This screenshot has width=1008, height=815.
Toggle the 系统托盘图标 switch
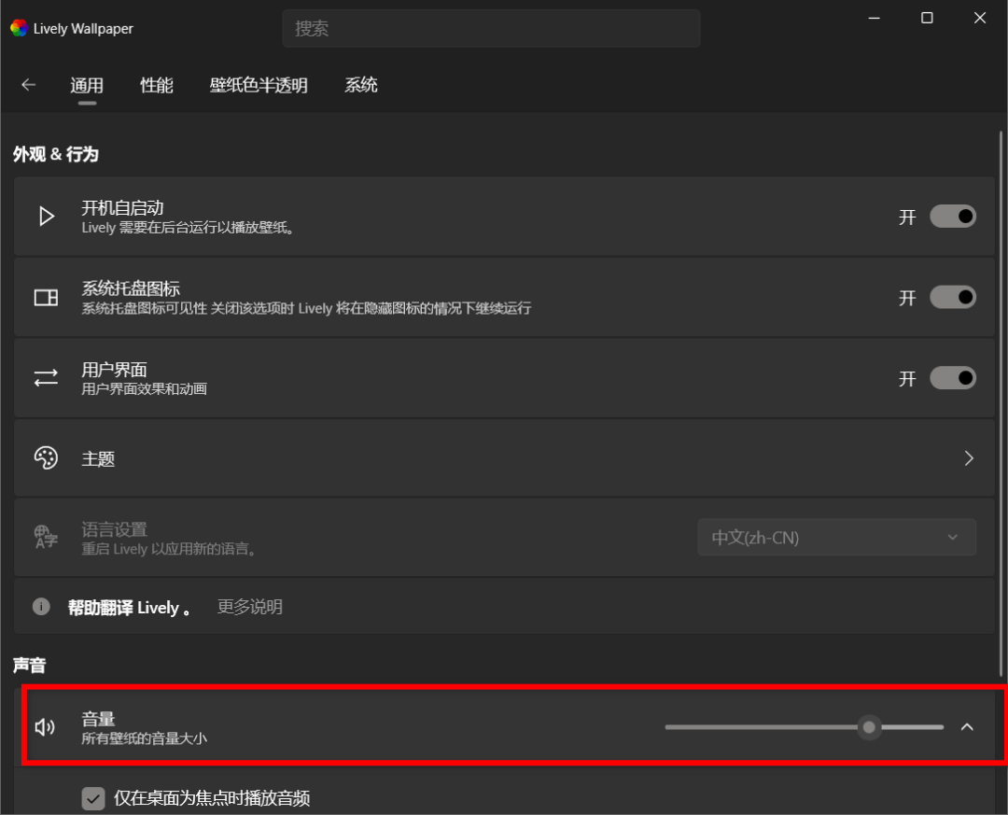click(x=953, y=297)
